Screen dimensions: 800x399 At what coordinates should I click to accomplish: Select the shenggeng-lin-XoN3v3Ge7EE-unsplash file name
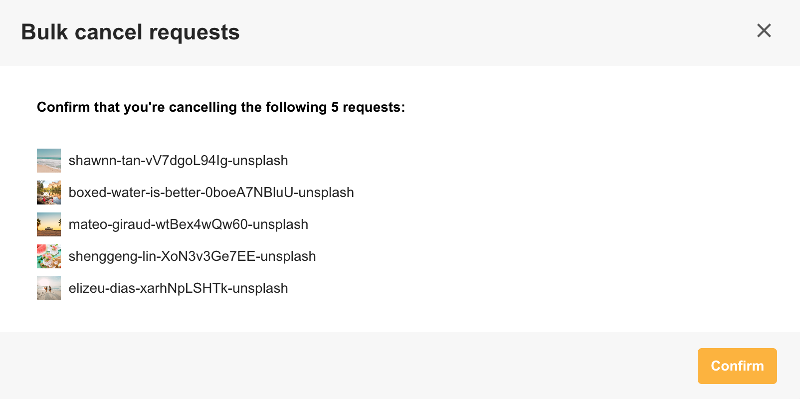(x=192, y=256)
